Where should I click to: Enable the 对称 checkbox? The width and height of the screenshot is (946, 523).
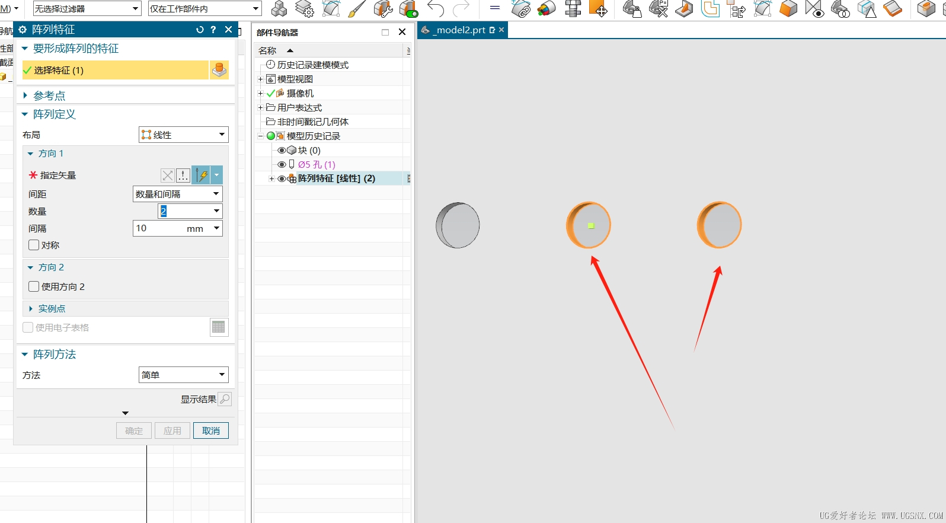coord(34,245)
